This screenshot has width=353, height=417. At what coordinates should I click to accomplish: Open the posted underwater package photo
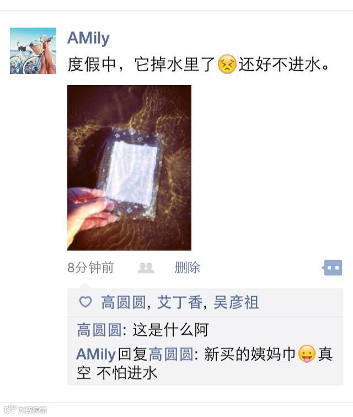[x=130, y=168]
